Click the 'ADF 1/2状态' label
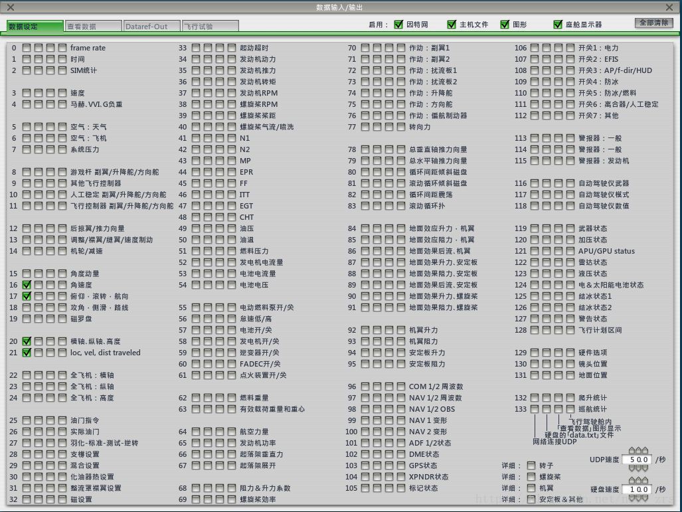682x512 pixels. coord(430,443)
